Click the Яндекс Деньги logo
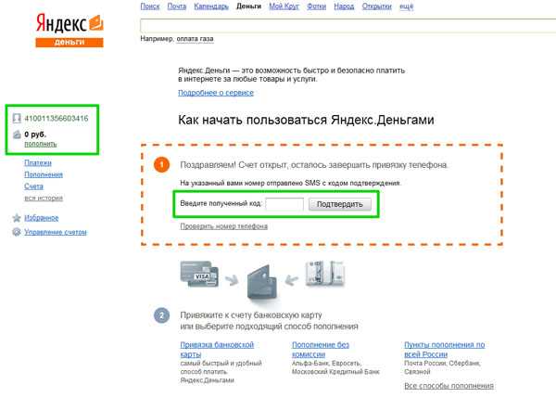556x398 pixels. [x=69, y=31]
